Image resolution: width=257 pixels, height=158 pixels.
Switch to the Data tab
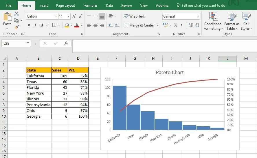109,5
